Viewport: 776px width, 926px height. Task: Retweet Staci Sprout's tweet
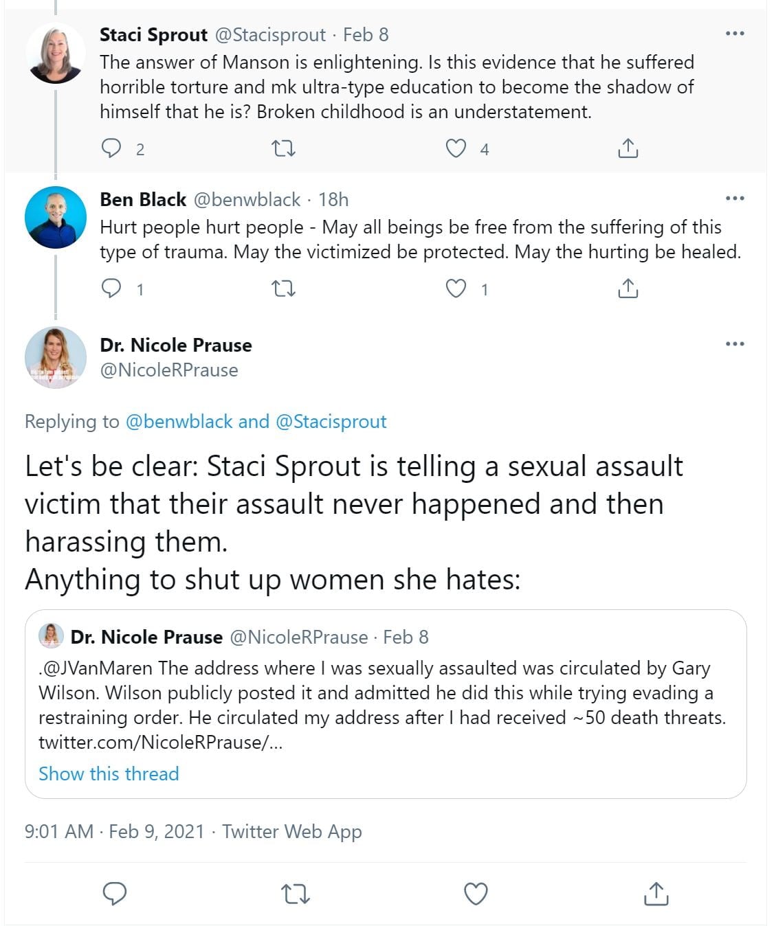point(284,148)
